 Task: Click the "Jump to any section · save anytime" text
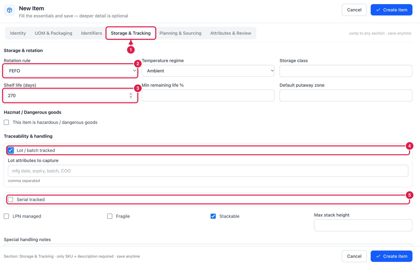380,33
